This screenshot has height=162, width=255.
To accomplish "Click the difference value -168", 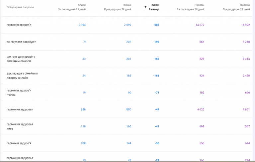I will pos(156,59).
